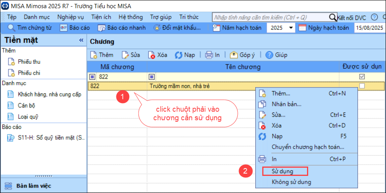This screenshot has width=386, height=193.
Task: Open the Danh mục menu
Action: click(37, 17)
